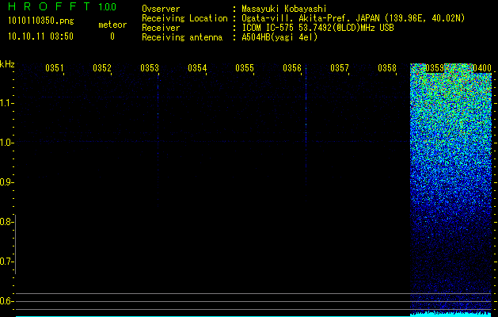Image resolution: width=498 pixels, height=317 pixels.
Task: Click the Receiving antenna label
Action: click(182, 37)
